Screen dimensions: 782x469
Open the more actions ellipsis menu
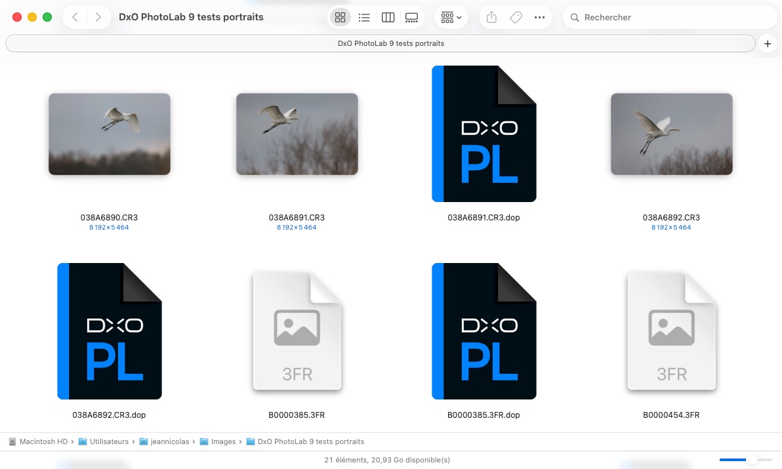(x=539, y=18)
